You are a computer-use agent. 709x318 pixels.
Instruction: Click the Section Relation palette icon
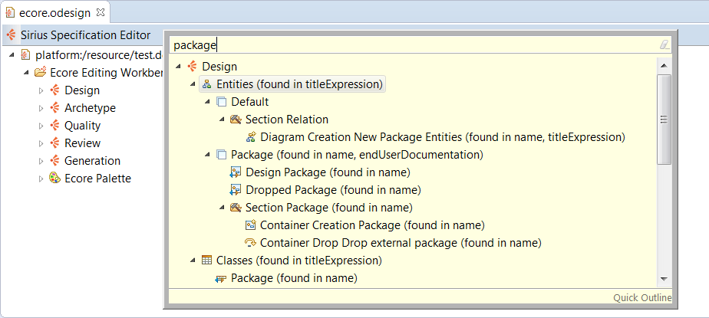tap(236, 120)
